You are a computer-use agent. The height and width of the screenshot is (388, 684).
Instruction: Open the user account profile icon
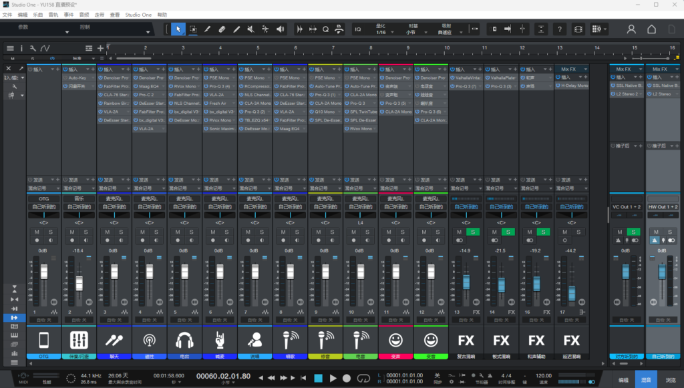631,29
